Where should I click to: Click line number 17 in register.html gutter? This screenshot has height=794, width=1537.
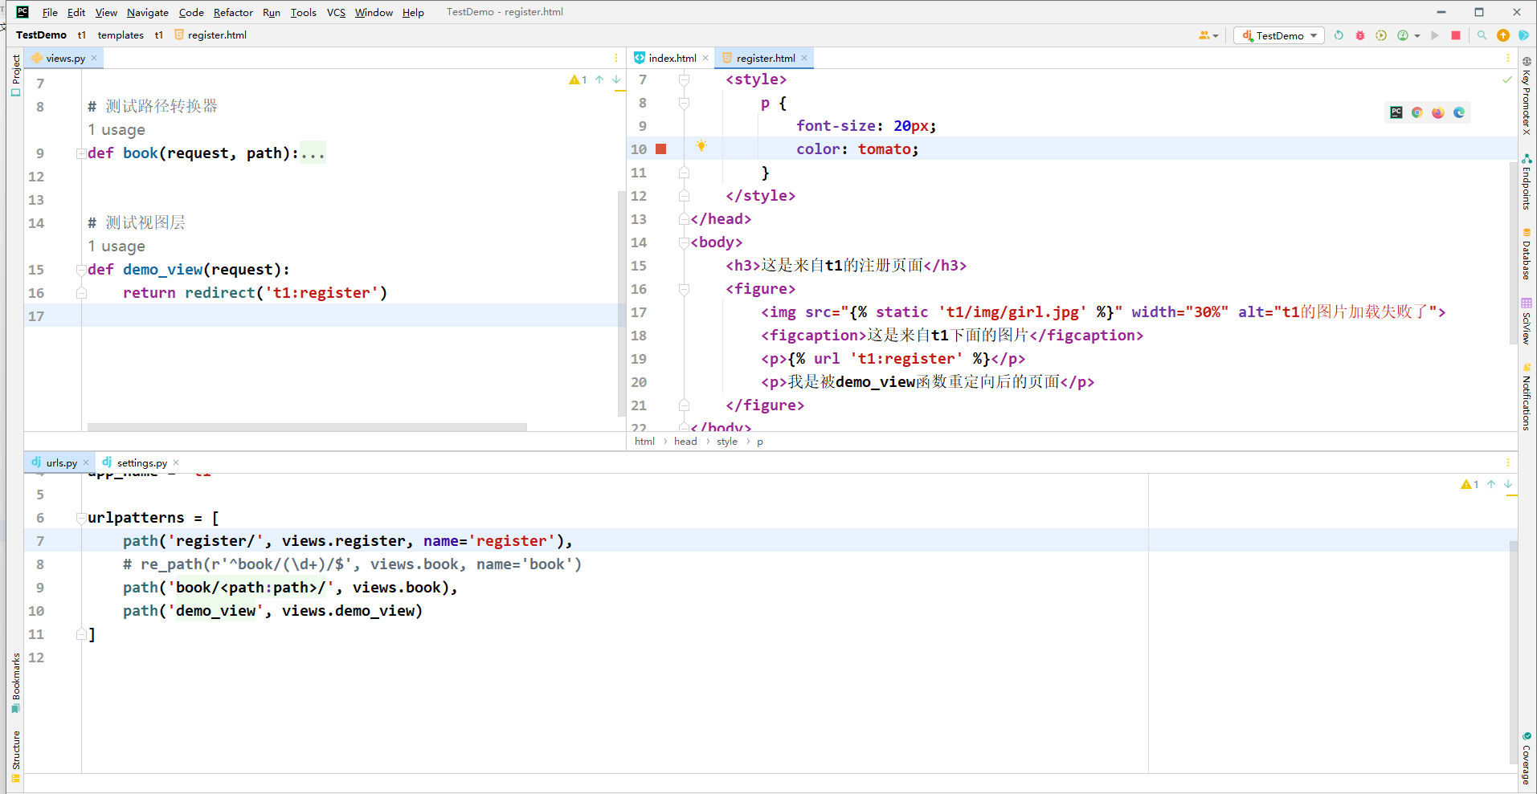coord(639,312)
